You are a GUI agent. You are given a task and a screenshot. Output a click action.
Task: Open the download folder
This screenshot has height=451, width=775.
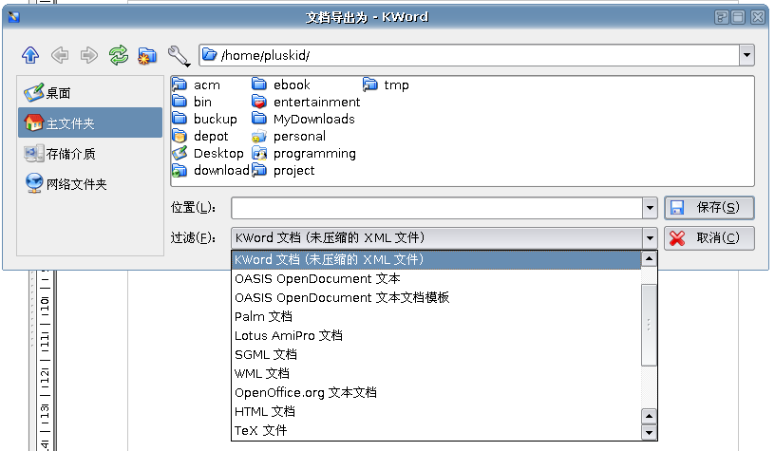click(211, 170)
